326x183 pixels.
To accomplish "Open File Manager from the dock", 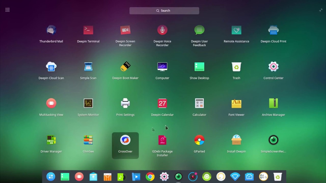I will tap(93, 177).
